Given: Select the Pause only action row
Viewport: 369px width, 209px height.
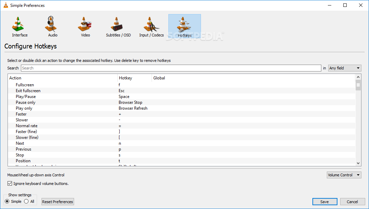Looking at the screenshot, I should coord(181,102).
